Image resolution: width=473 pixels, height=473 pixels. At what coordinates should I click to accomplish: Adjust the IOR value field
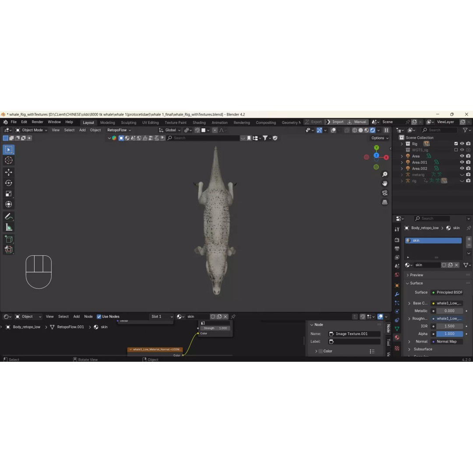click(449, 326)
